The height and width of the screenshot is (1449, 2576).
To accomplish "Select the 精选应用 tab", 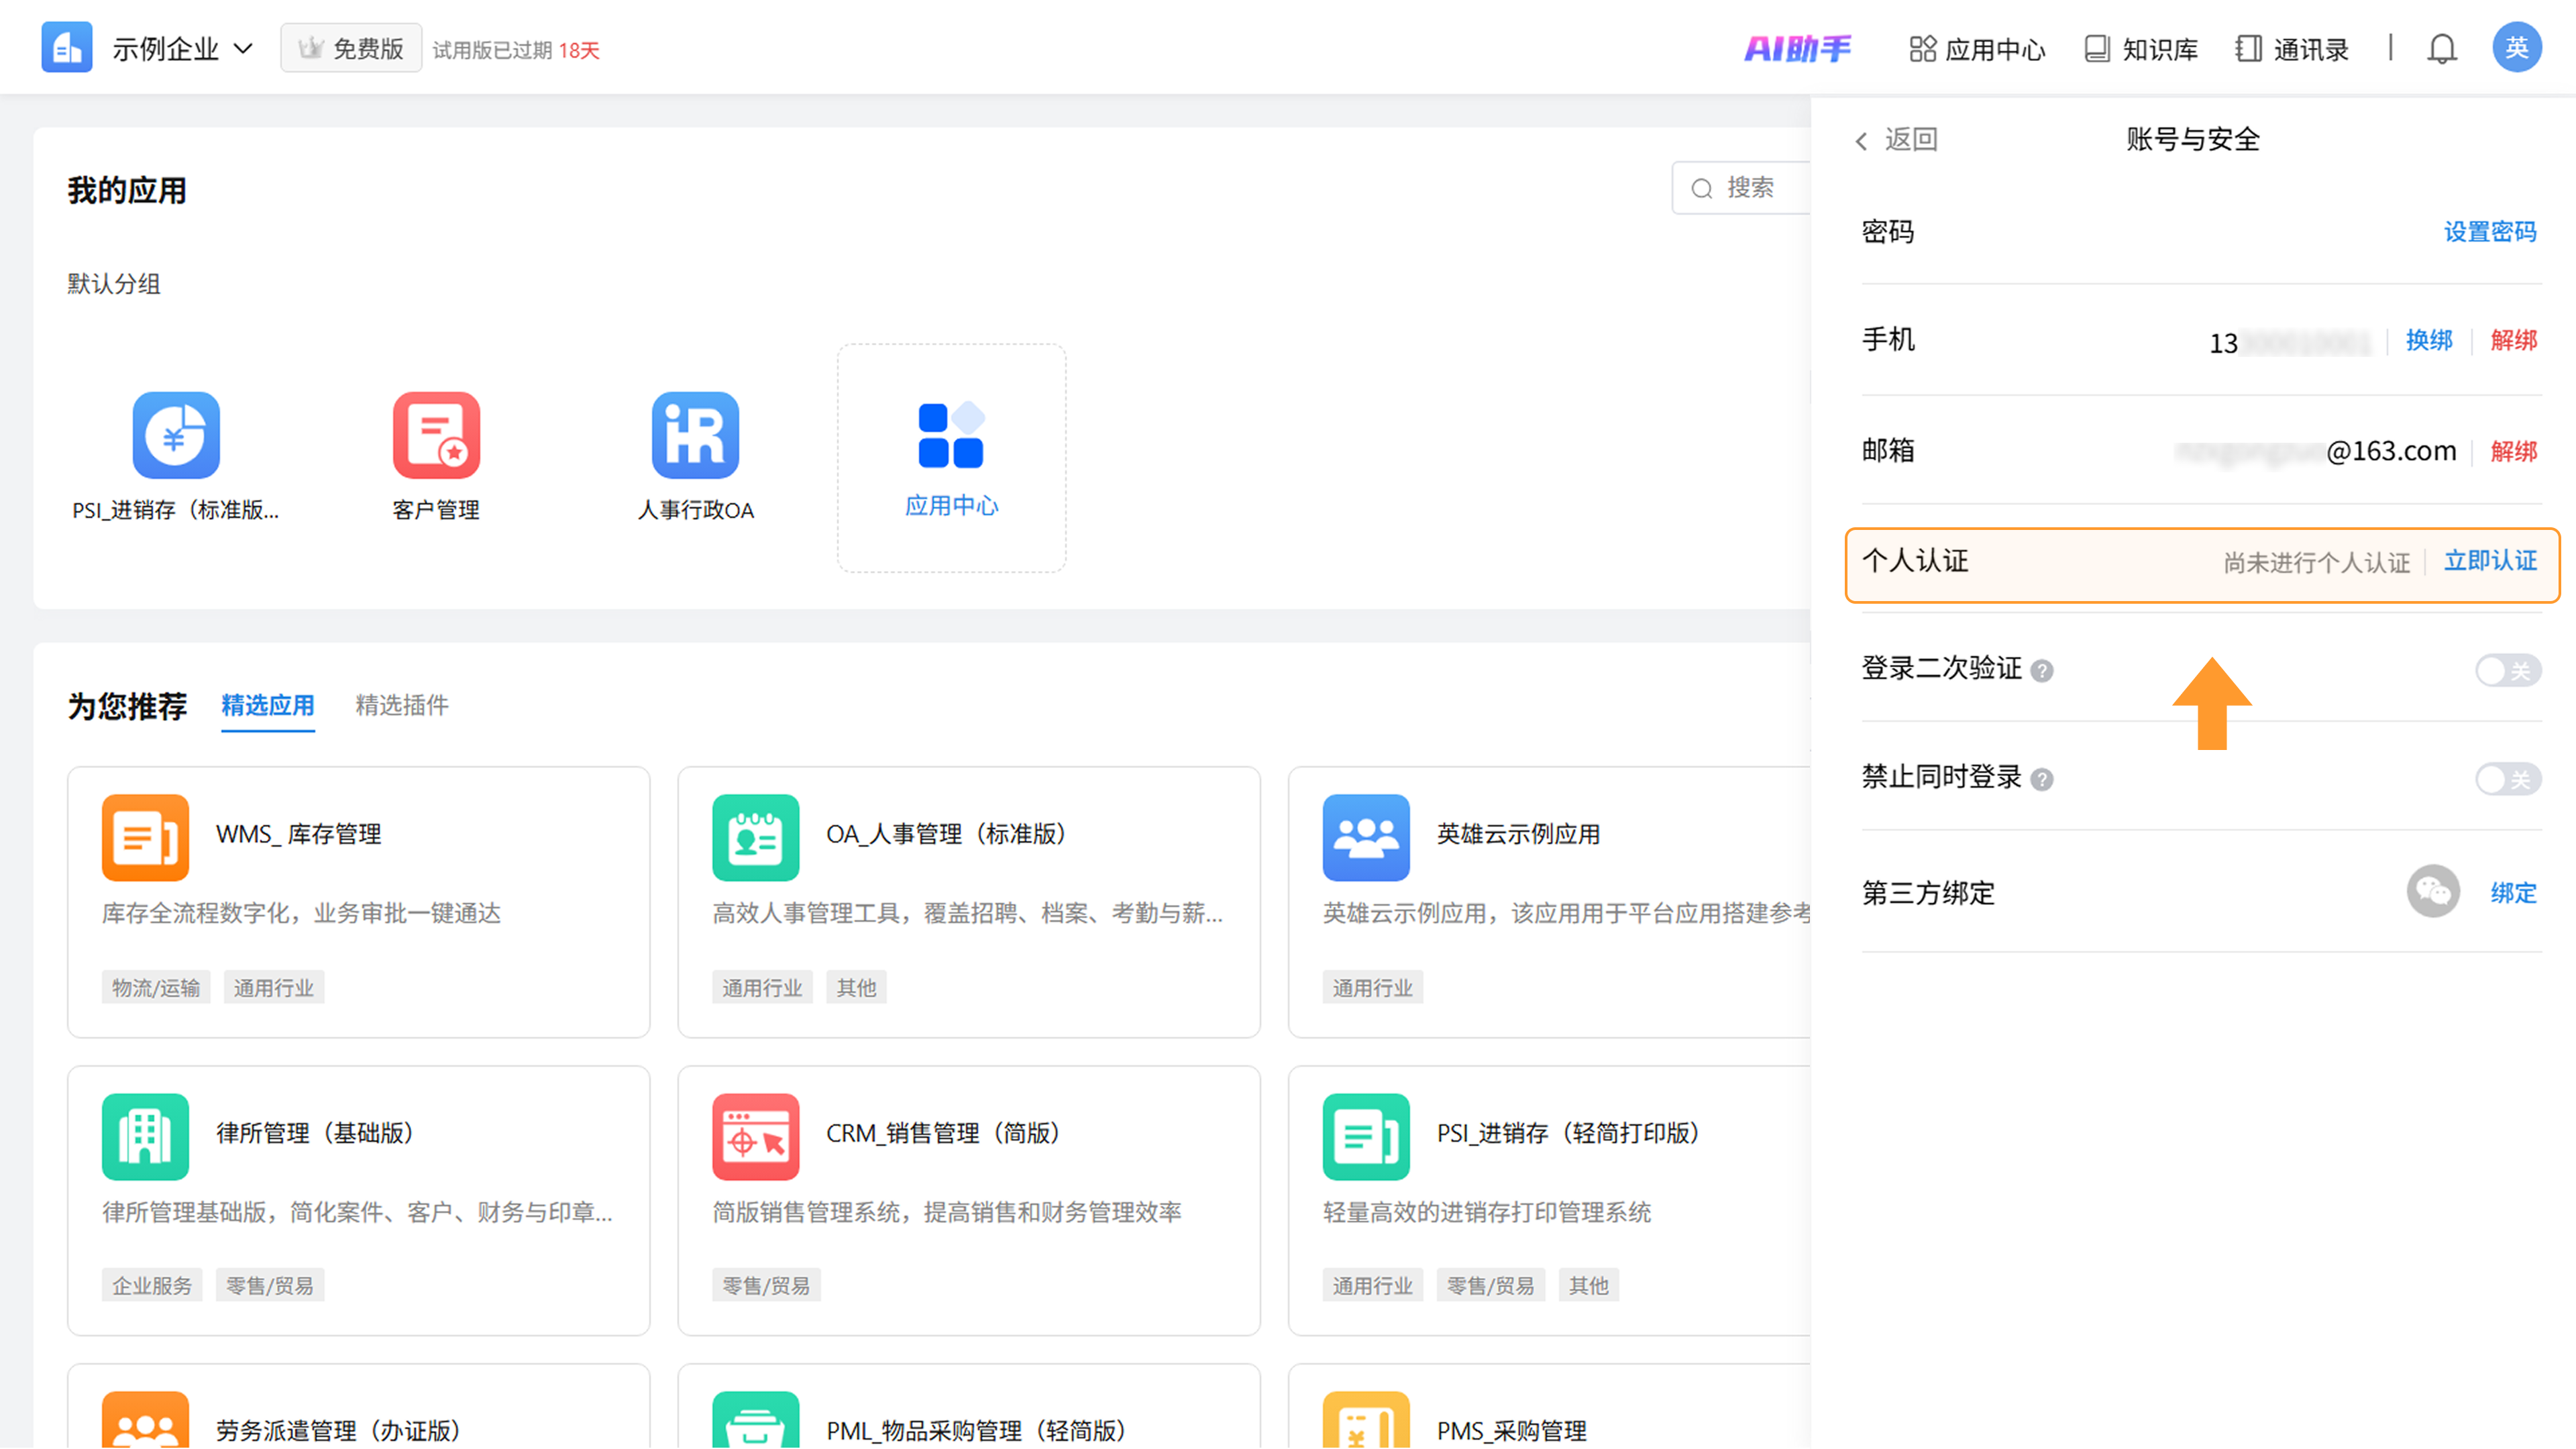I will pos(267,705).
